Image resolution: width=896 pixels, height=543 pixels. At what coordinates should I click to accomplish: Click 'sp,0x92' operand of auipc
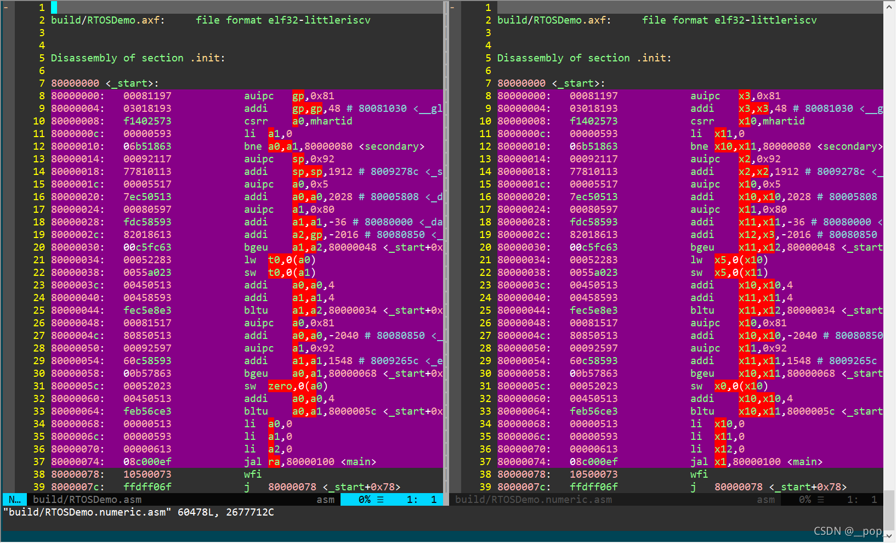pos(314,159)
